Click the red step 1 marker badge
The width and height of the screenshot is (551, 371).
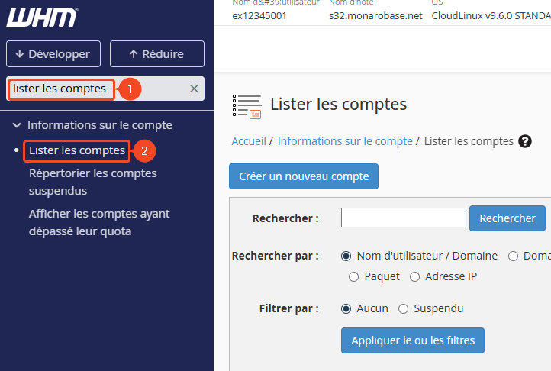point(130,89)
